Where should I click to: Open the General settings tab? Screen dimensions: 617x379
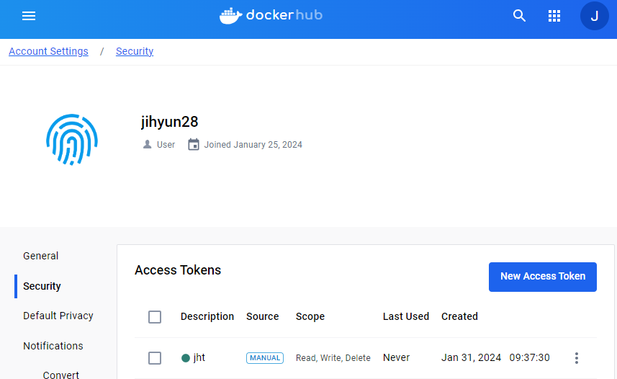pos(40,256)
